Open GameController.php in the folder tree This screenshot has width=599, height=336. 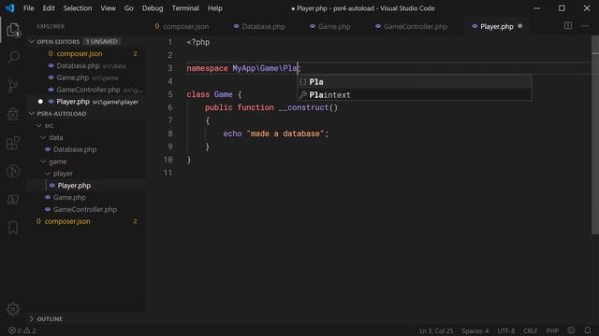[85, 209]
